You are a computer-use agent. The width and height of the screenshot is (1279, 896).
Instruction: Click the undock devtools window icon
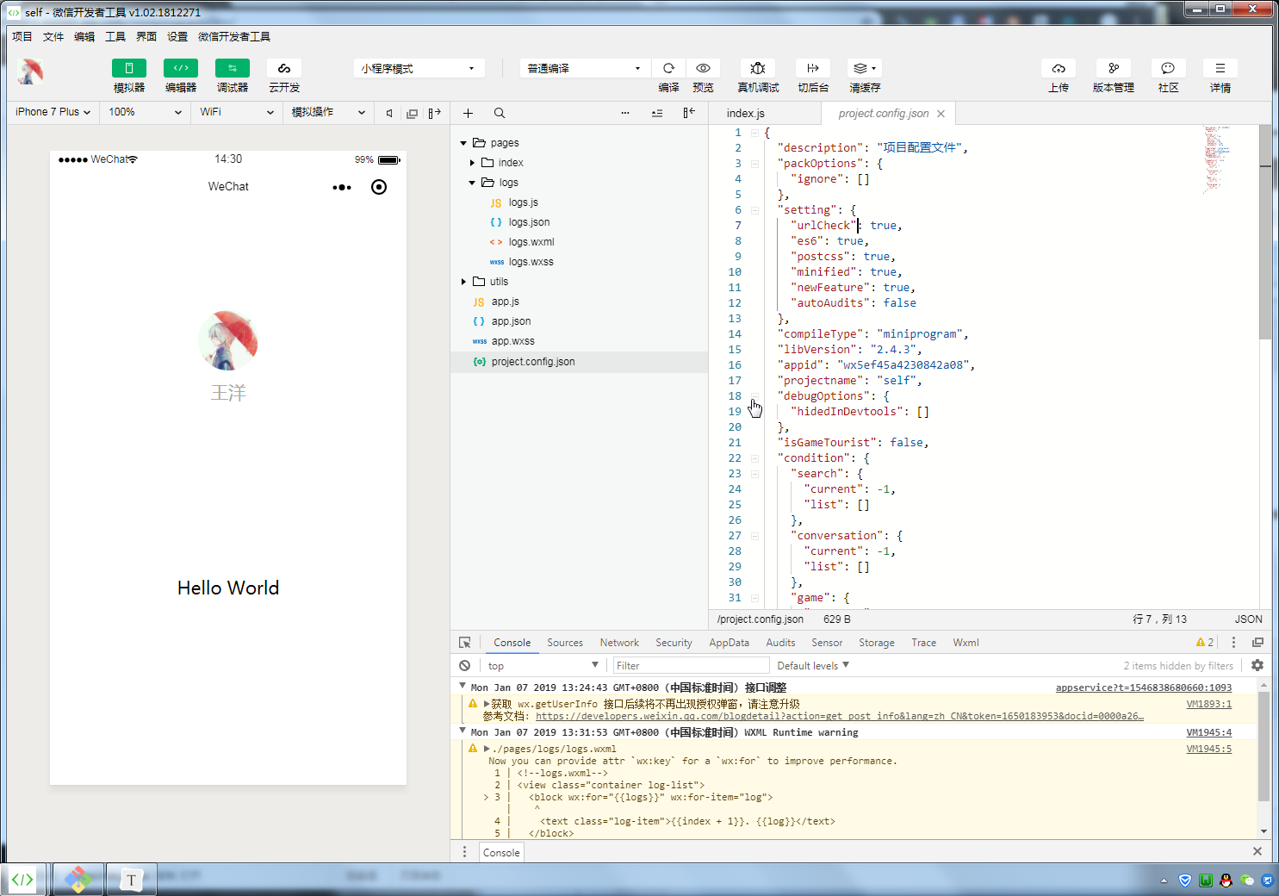coord(1257,643)
